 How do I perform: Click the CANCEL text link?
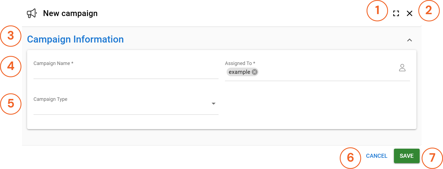click(x=376, y=156)
